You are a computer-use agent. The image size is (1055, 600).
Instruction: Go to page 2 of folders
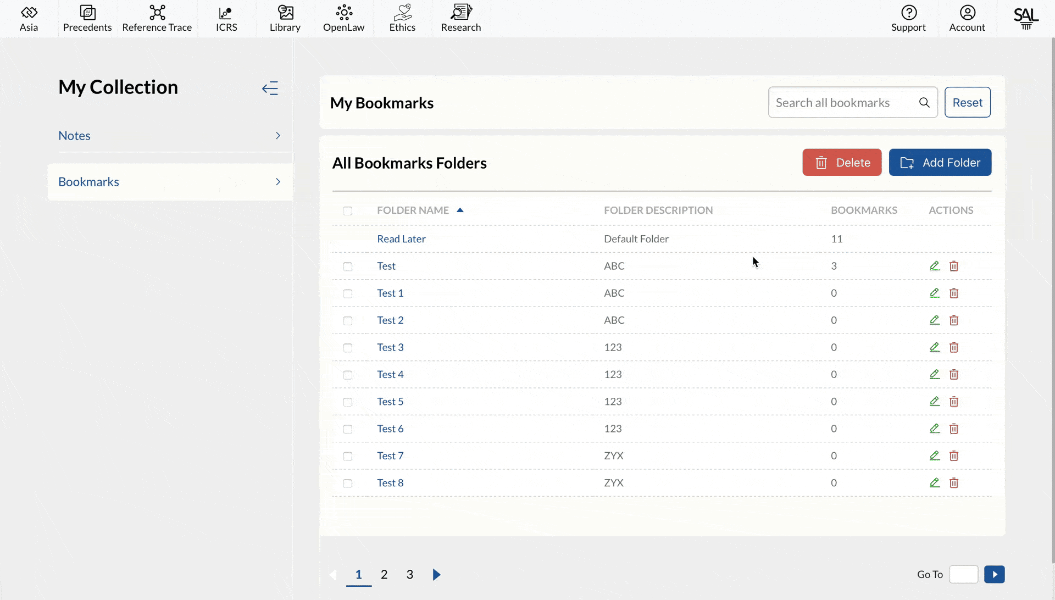384,575
